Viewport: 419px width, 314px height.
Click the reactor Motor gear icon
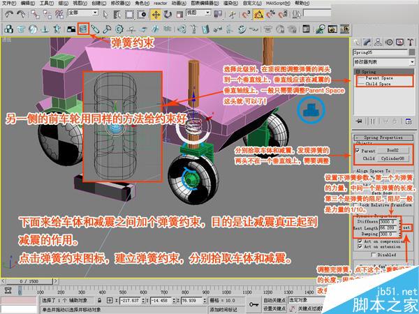point(119,29)
